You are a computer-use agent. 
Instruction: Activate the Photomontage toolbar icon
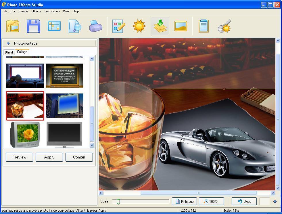point(160,26)
